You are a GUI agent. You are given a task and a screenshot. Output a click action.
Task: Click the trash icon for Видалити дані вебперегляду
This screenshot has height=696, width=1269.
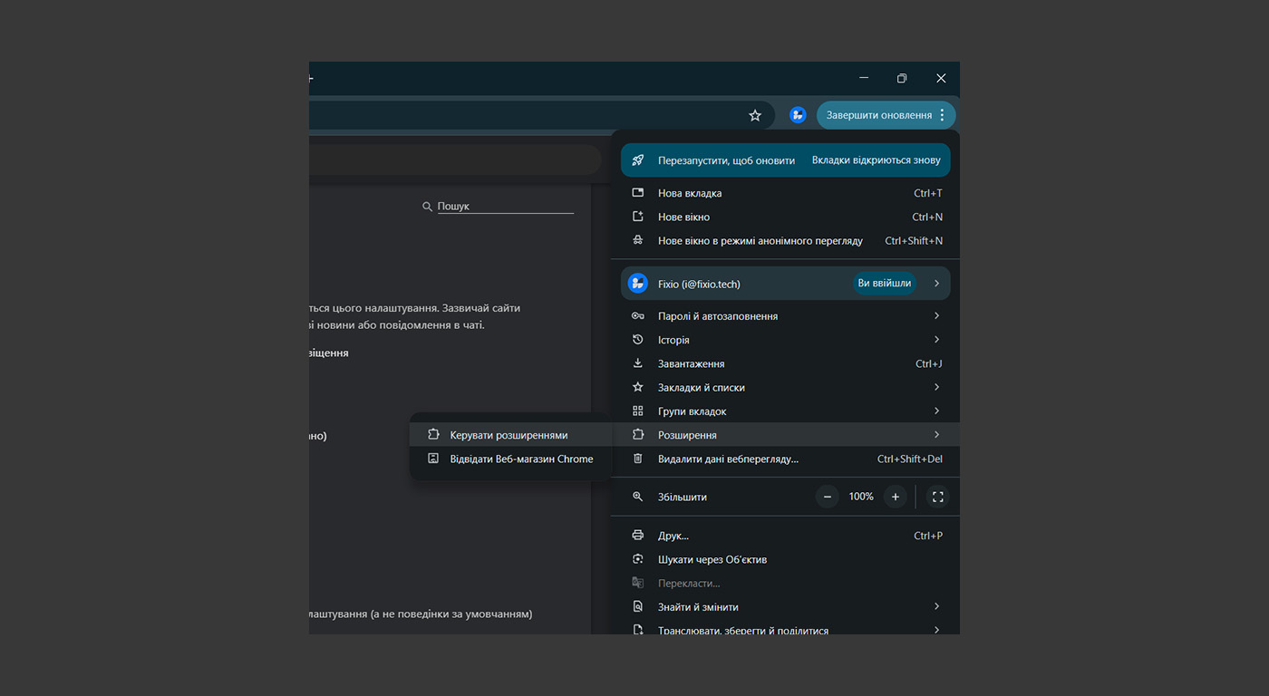pyautogui.click(x=638, y=459)
